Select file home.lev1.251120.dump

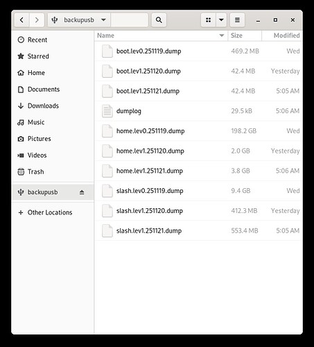tap(198, 151)
